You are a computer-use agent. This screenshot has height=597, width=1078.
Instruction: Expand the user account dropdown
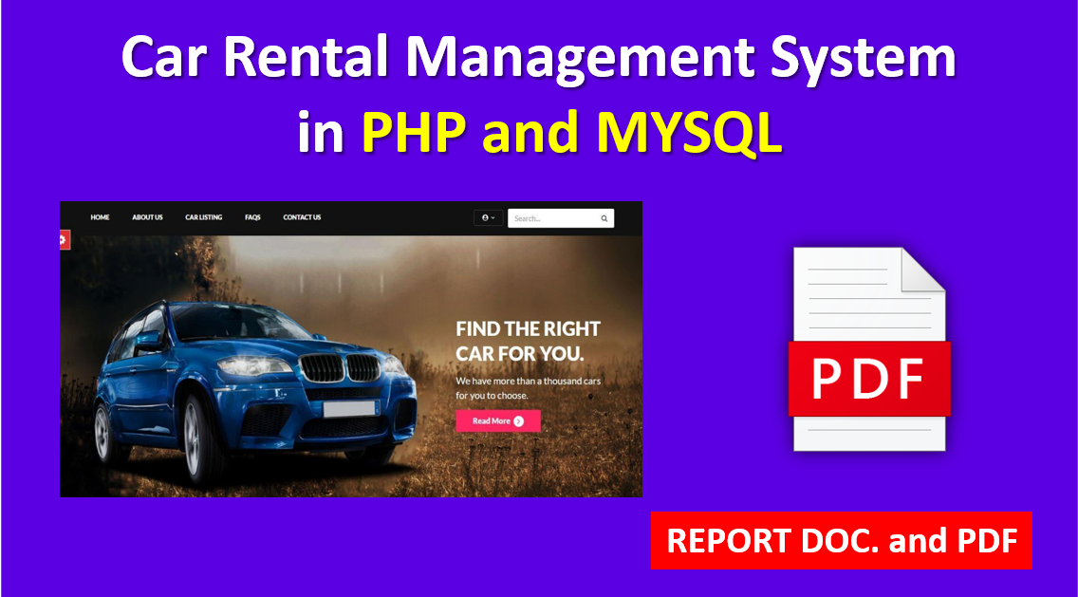tap(488, 218)
